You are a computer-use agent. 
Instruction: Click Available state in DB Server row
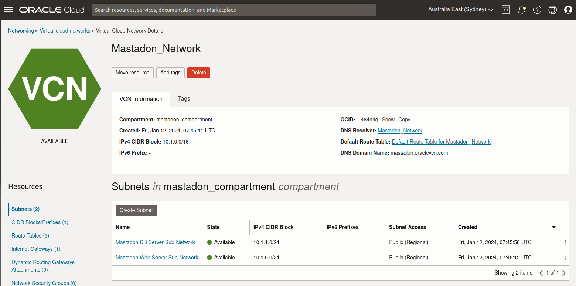221,242
